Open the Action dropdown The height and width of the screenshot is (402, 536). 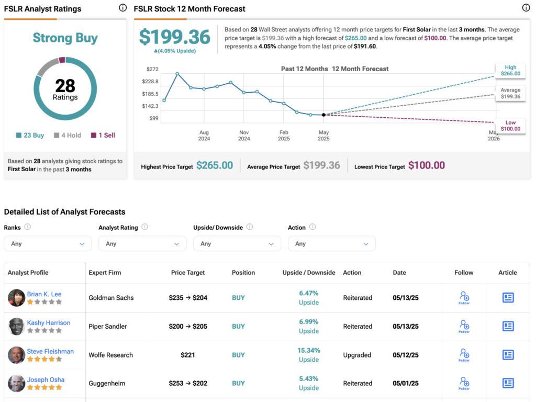tap(332, 244)
